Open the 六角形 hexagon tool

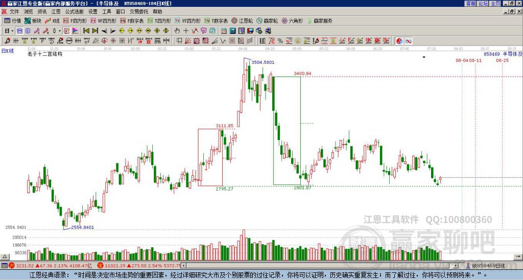(x=292, y=20)
